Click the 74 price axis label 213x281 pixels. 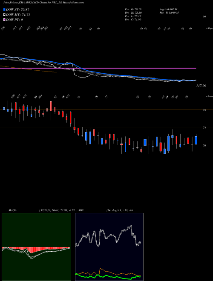tap(204, 128)
